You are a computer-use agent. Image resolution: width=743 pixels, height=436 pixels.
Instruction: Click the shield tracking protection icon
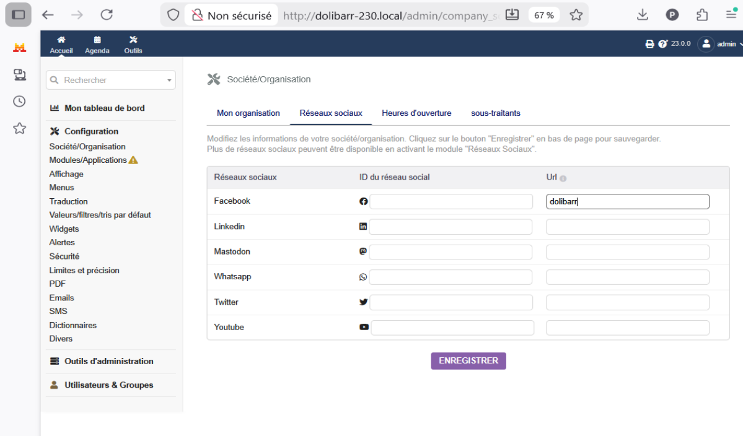click(174, 15)
